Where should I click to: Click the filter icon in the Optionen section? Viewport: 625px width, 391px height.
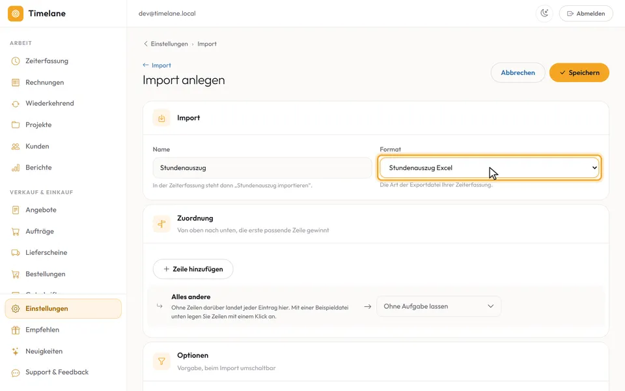pyautogui.click(x=161, y=361)
